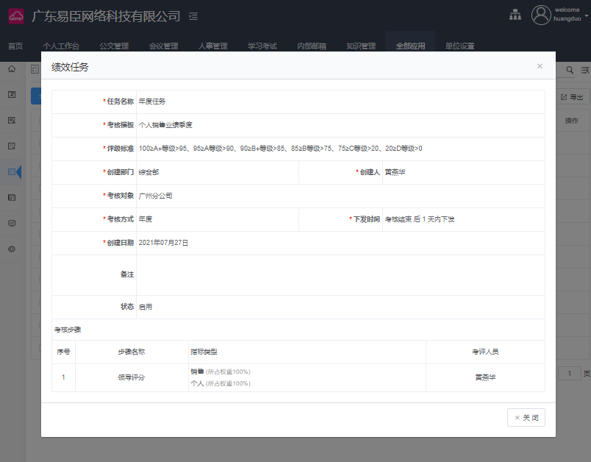Click the 考核步骤 section heading
This screenshot has width=591, height=462.
pyautogui.click(x=68, y=330)
